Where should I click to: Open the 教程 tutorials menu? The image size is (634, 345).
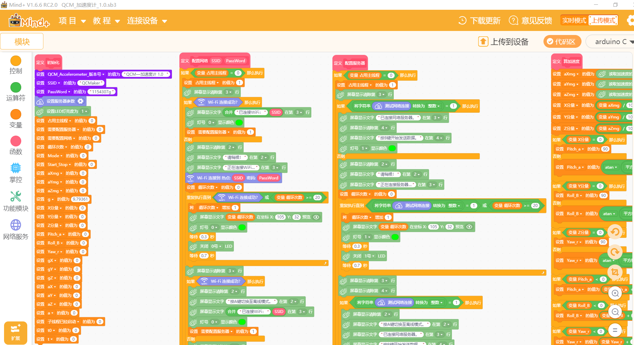(106, 21)
